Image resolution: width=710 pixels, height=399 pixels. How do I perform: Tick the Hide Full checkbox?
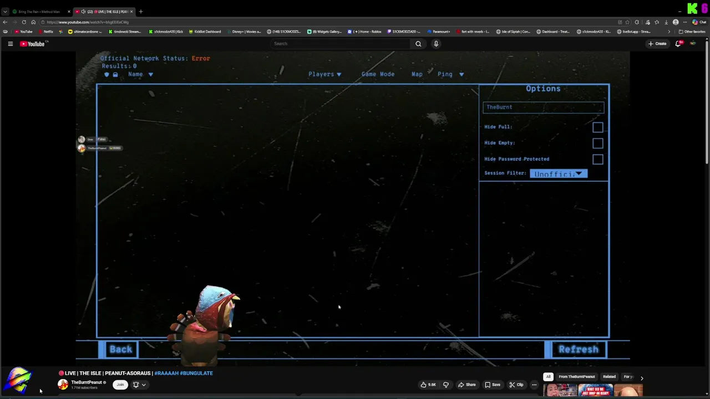597,127
